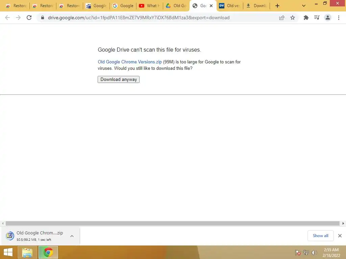Screen dimensions: 346x259
Task: Open Chrome three-dot menu
Action: [339, 18]
